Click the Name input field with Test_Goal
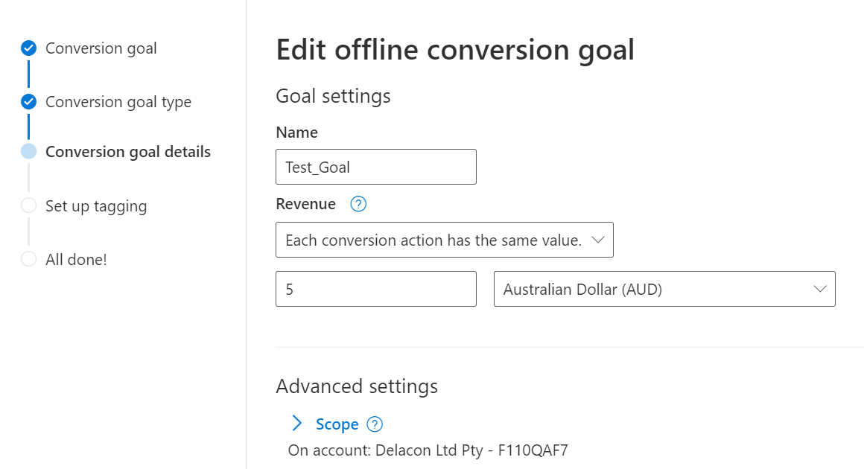This screenshot has height=469, width=864. pos(376,167)
